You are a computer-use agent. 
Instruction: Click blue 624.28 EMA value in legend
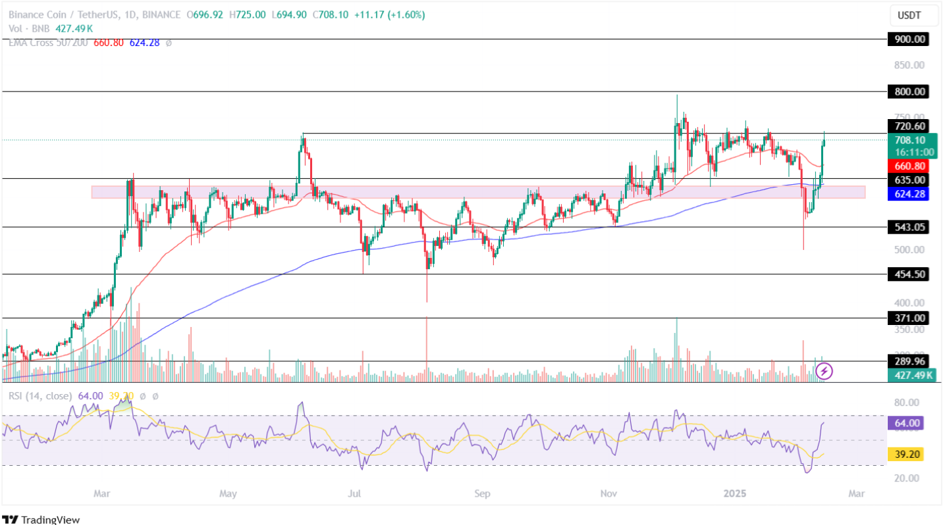coord(144,43)
